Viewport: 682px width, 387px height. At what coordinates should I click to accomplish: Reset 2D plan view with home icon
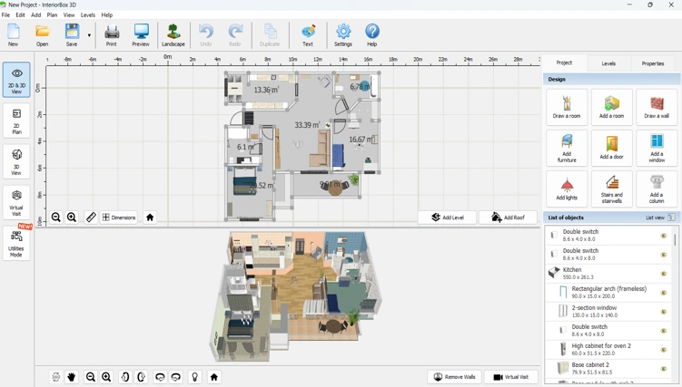150,218
